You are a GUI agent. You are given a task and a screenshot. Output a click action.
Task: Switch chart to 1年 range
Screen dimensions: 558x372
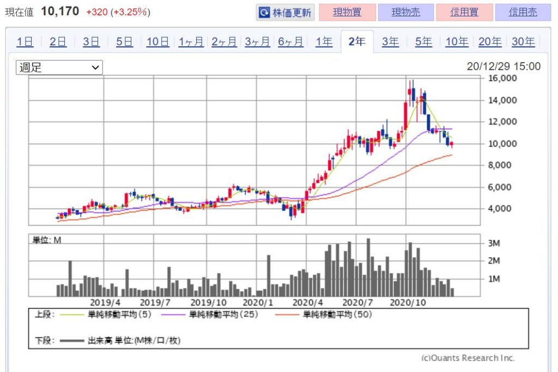[324, 42]
